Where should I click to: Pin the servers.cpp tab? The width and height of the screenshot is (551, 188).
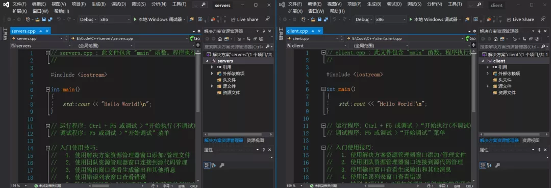click(x=40, y=31)
